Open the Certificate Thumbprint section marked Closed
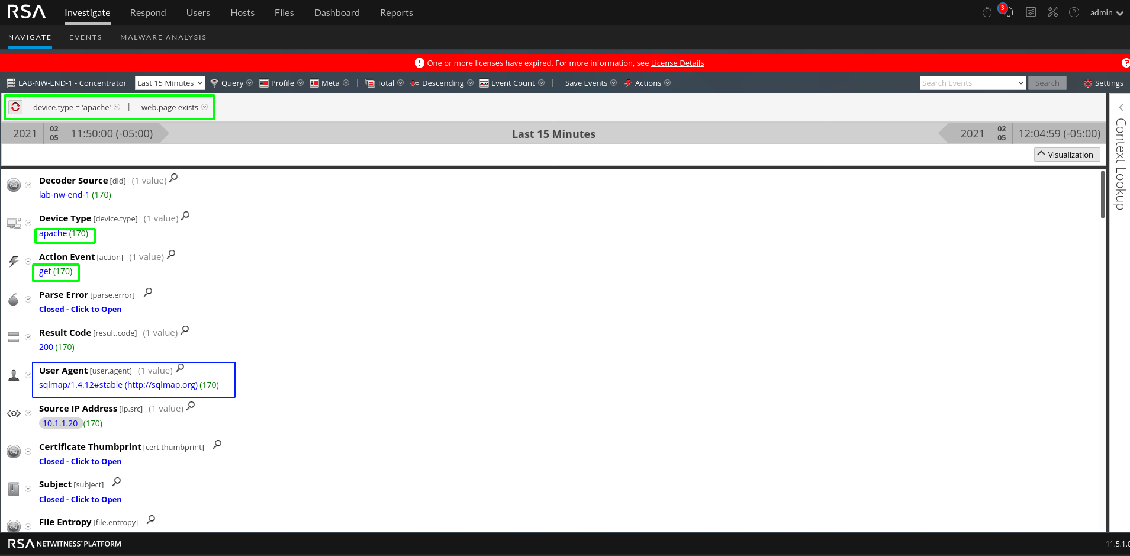This screenshot has height=556, width=1130. point(80,461)
